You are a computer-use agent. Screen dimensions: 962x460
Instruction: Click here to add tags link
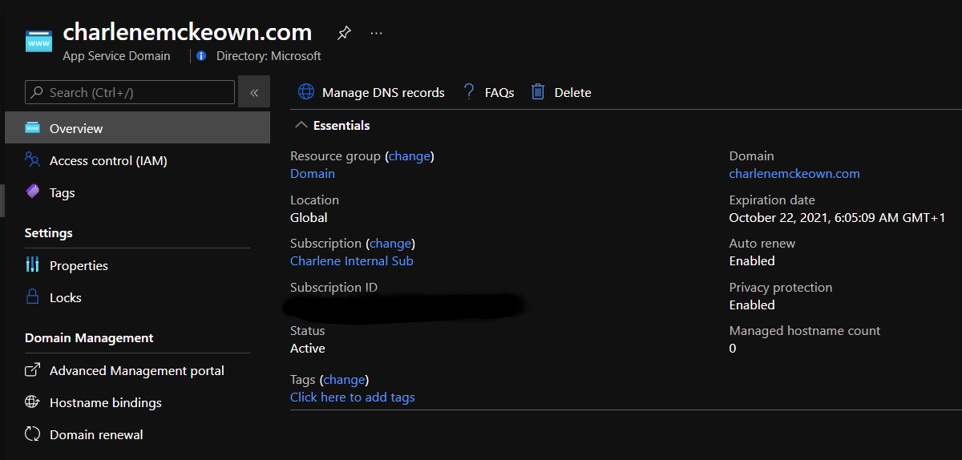[x=353, y=397]
